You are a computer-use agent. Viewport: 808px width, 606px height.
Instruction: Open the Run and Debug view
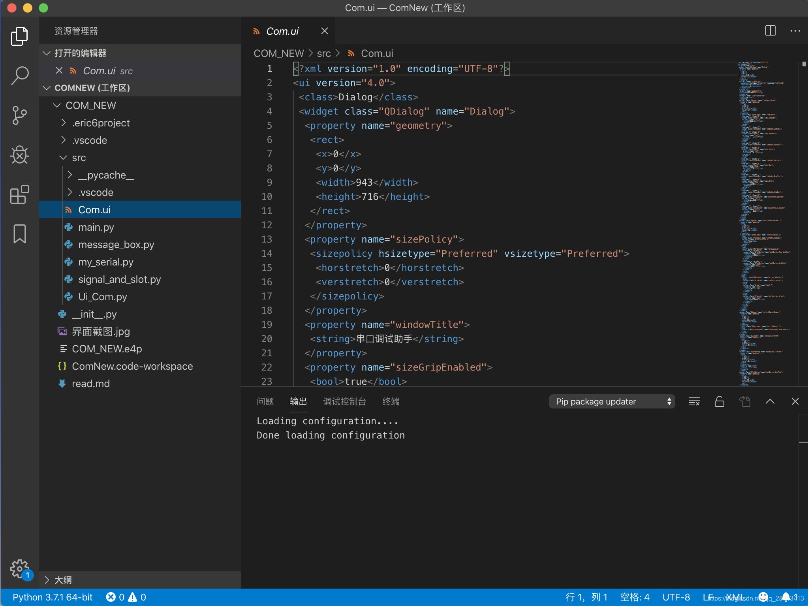pyautogui.click(x=20, y=154)
